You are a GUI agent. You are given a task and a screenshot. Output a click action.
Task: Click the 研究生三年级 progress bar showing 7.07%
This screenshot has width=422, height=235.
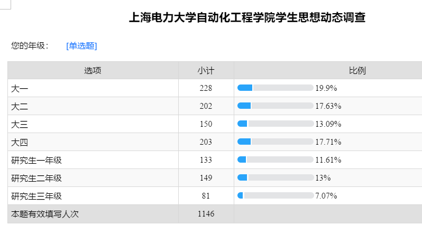tap(276, 195)
